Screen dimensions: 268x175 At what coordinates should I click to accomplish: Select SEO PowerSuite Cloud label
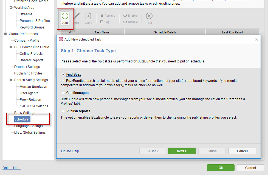32,47
